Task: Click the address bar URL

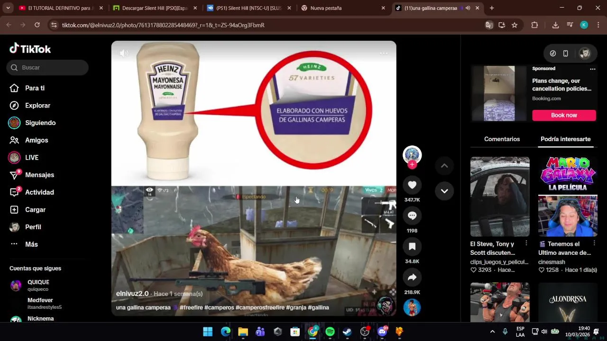Action: [163, 25]
